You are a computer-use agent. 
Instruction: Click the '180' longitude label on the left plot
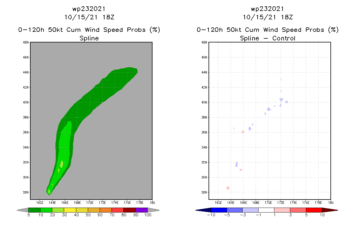pos(152,203)
